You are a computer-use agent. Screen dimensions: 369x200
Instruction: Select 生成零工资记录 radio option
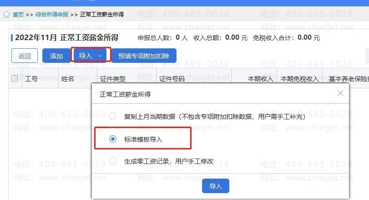(x=113, y=161)
